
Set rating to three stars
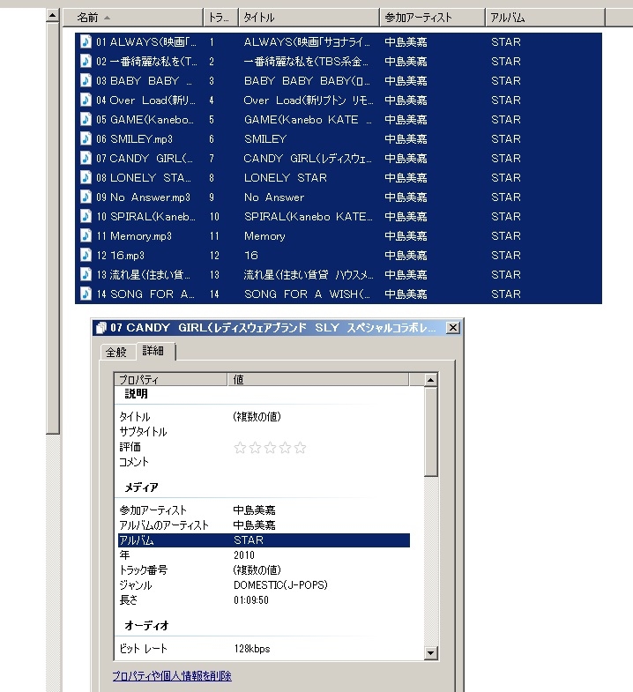[x=270, y=448]
